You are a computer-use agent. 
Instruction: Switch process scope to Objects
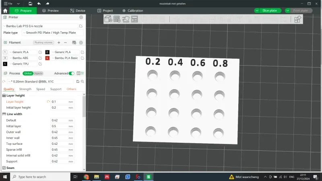click(x=38, y=73)
